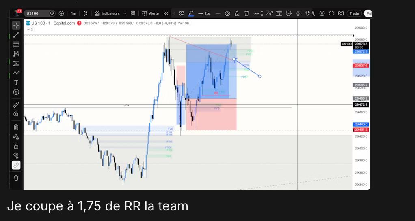Expand the arrow next to Indicateurs
The image size is (415, 221).
[x=125, y=13]
